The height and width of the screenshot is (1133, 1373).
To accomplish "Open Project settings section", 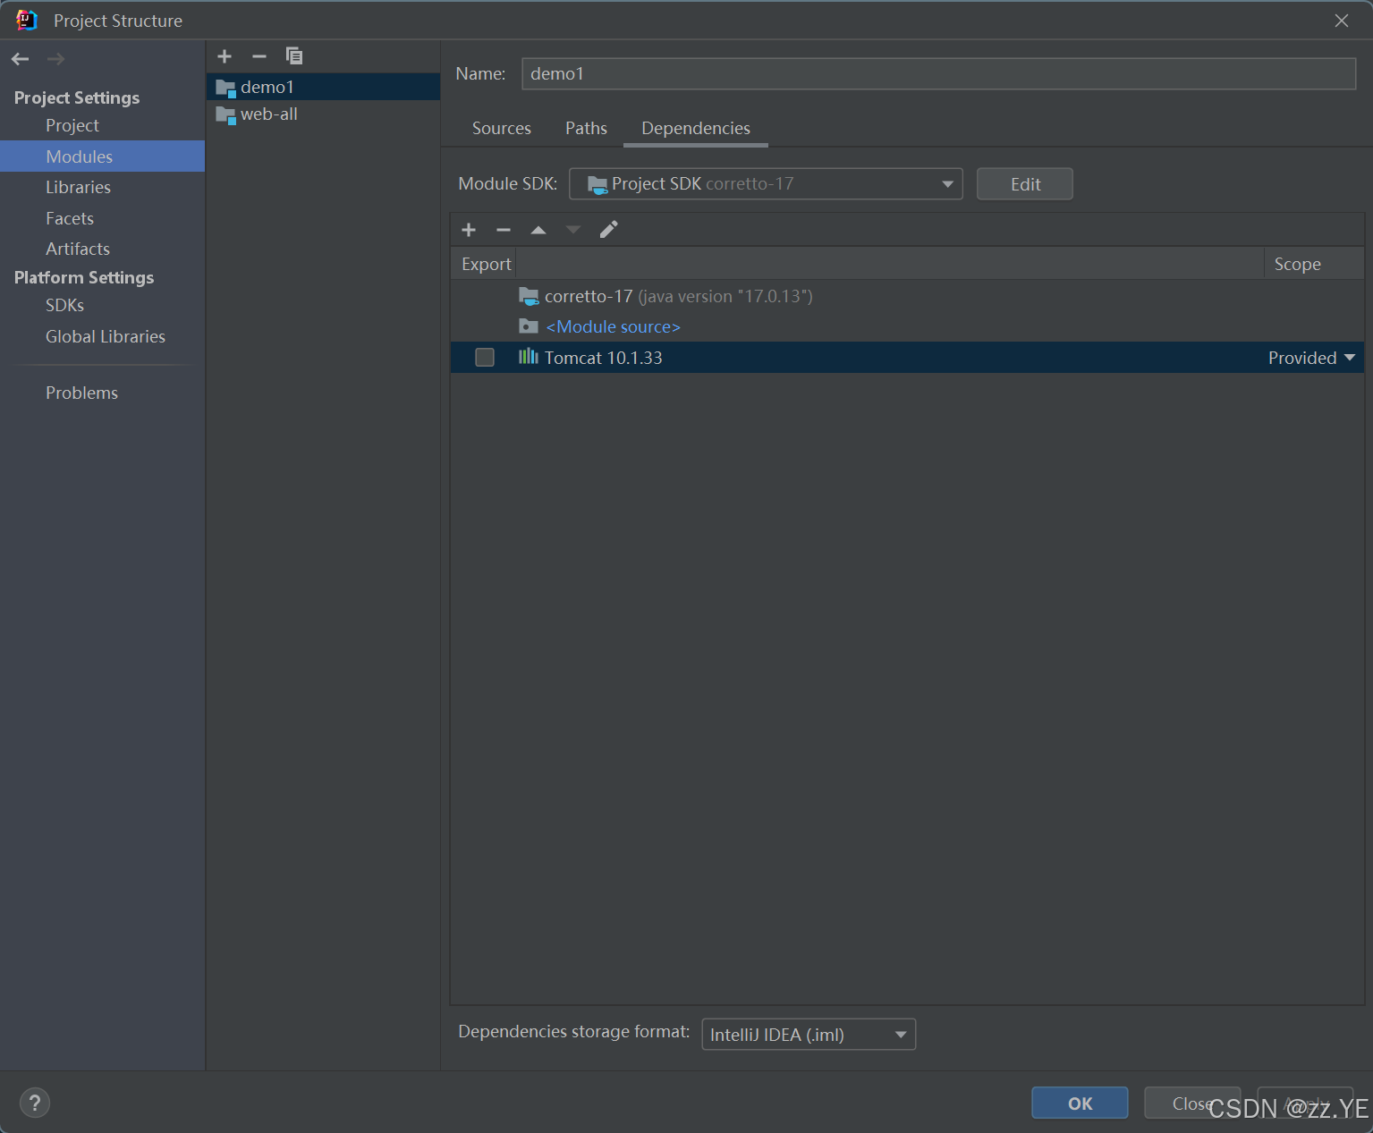I will [x=72, y=125].
